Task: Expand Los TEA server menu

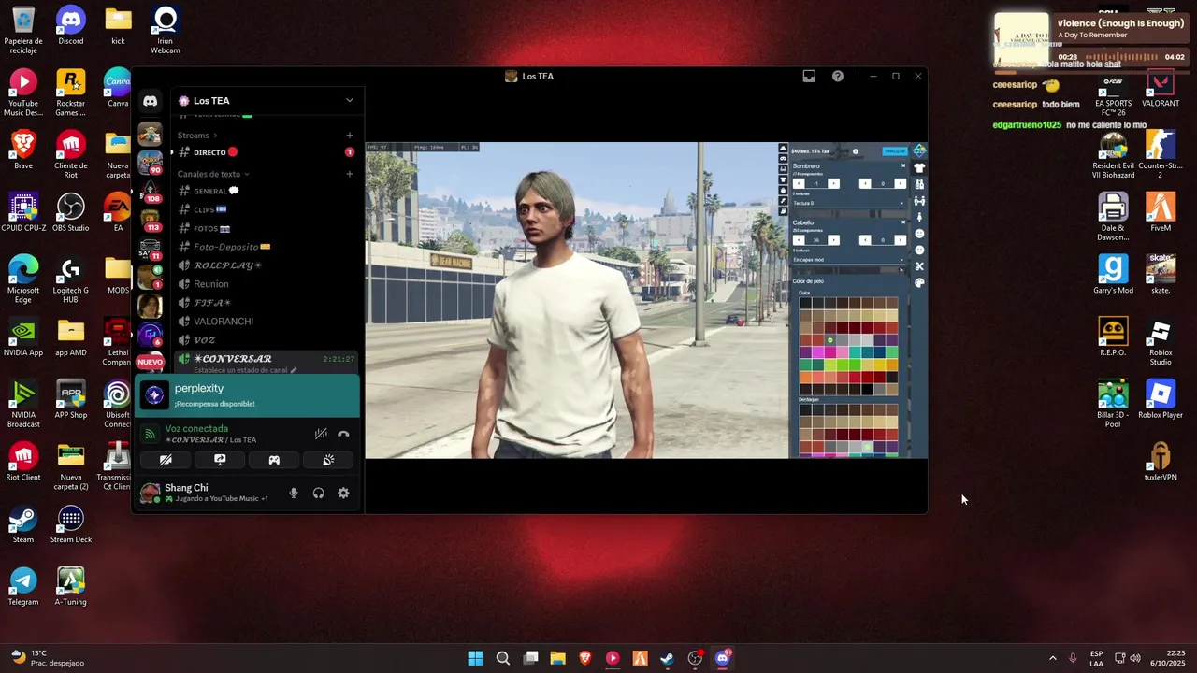Action: tap(350, 101)
